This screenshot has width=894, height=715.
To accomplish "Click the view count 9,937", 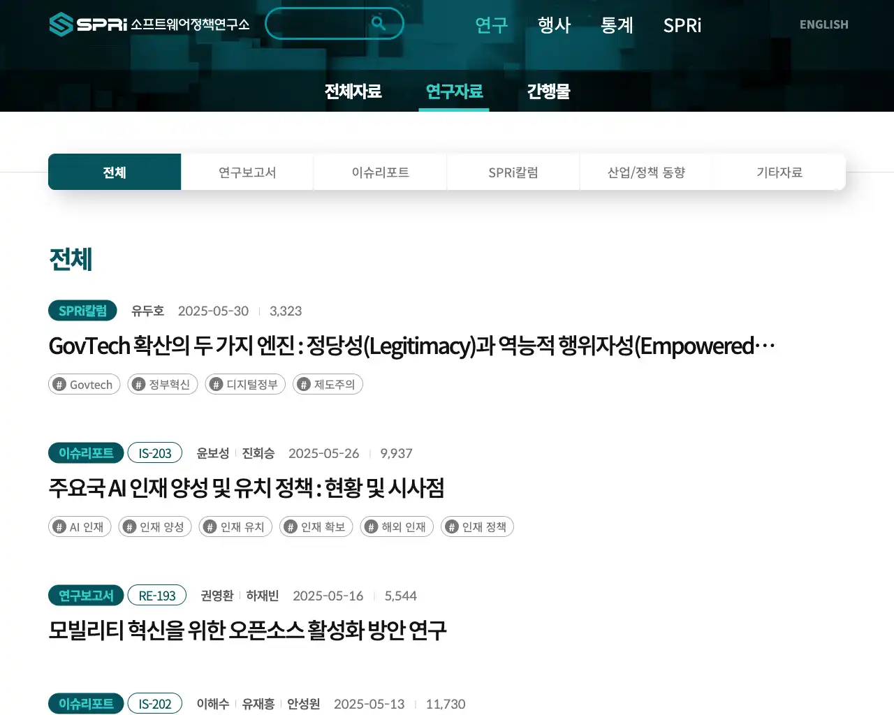I will 396,453.
